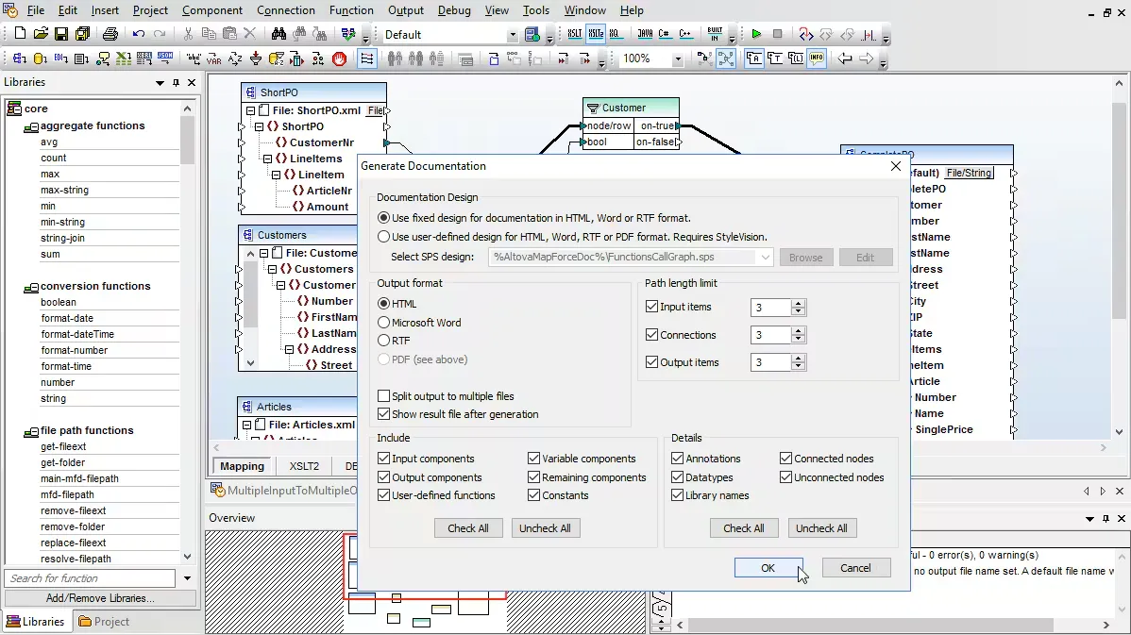Uncheck Show result file after generation
This screenshot has width=1131, height=635.
tap(383, 413)
